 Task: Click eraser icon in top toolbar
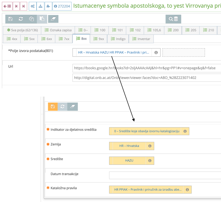coord(53,19)
